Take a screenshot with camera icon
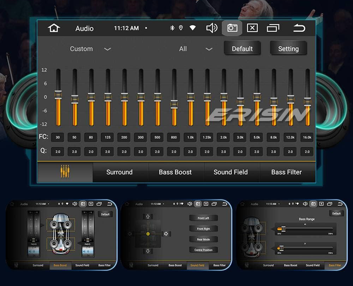This screenshot has height=286, width=353. click(x=232, y=28)
